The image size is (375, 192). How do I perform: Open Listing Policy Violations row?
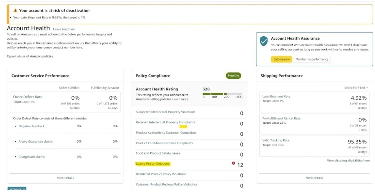pos(153,164)
